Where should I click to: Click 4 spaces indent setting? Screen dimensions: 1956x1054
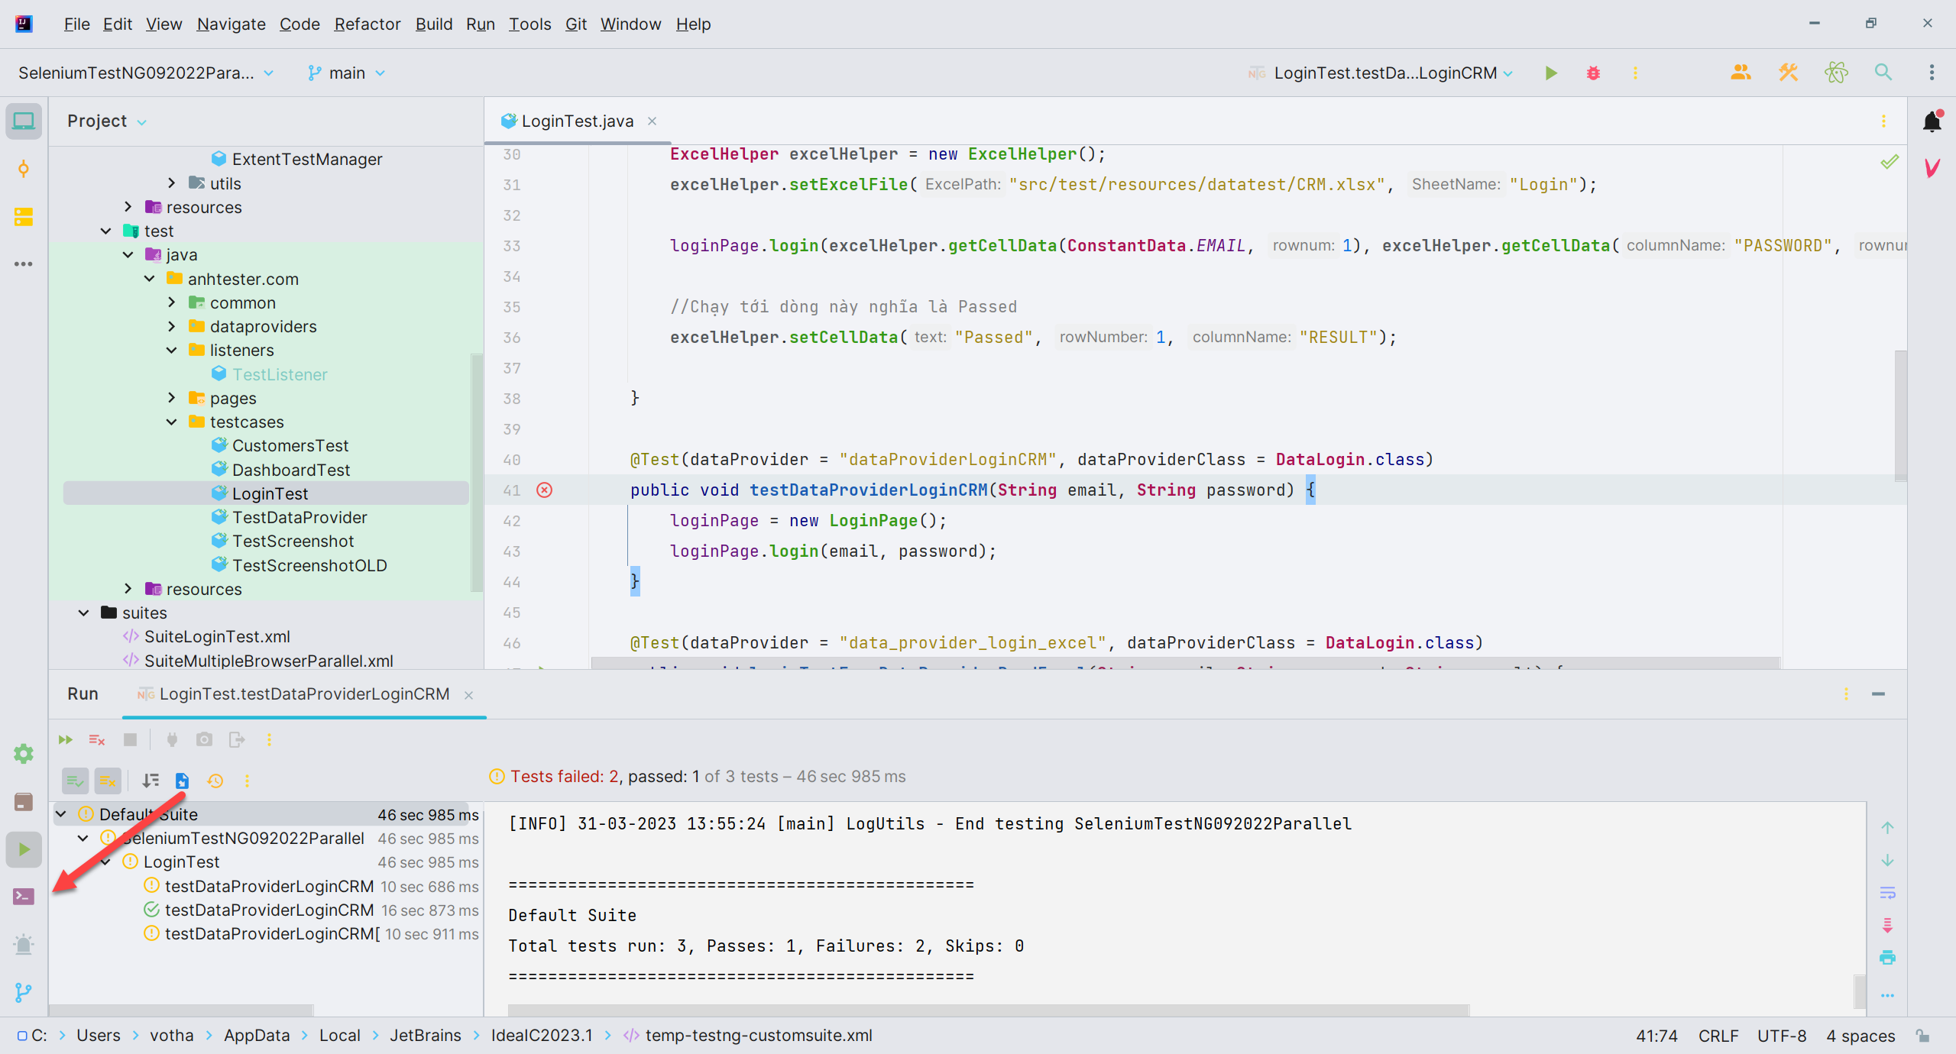pos(1860,1036)
